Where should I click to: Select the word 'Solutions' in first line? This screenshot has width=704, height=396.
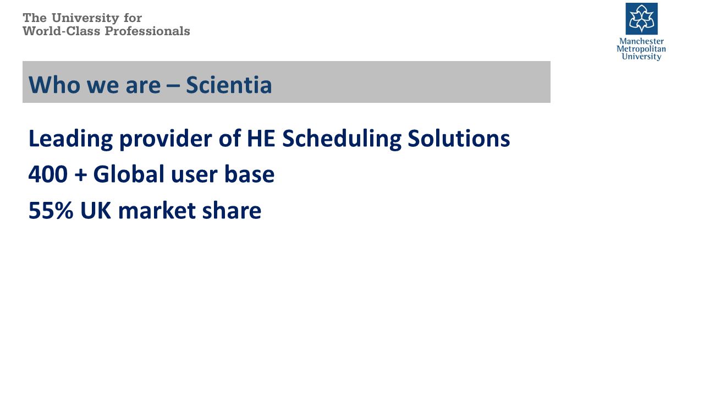pyautogui.click(x=459, y=139)
